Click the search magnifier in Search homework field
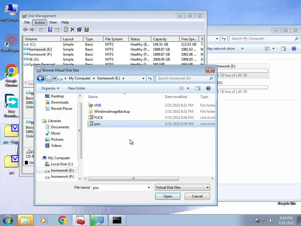 [x=211, y=78]
